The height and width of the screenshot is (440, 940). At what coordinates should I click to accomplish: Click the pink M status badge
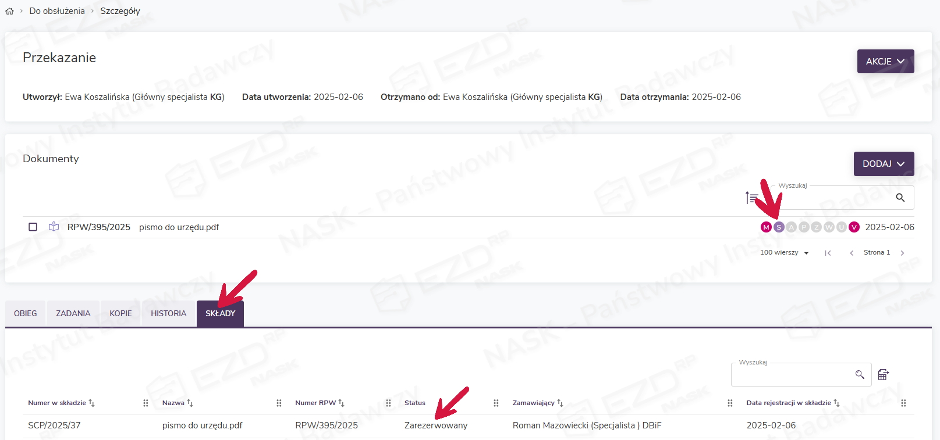pos(766,227)
